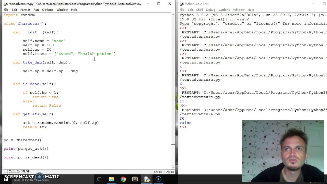The width and height of the screenshot is (327, 184).
Task: Click the editor's vertical scrollbar thumb
Action: pyautogui.click(x=173, y=80)
